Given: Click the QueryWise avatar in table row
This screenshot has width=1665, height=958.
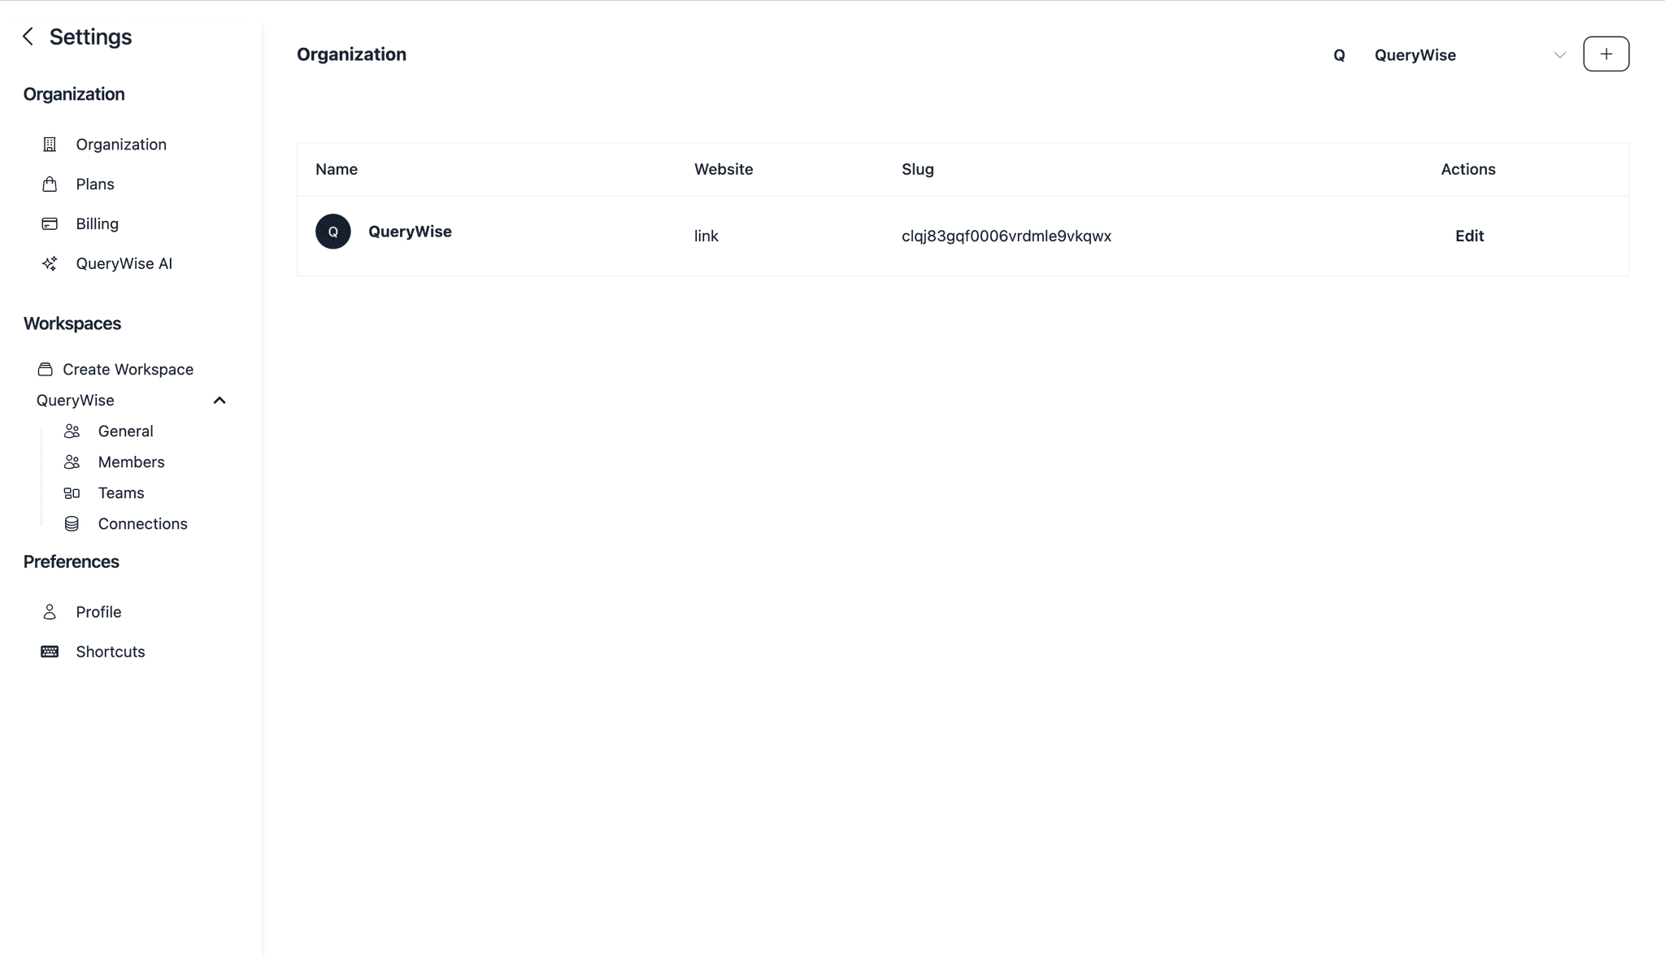Looking at the screenshot, I should [x=333, y=232].
